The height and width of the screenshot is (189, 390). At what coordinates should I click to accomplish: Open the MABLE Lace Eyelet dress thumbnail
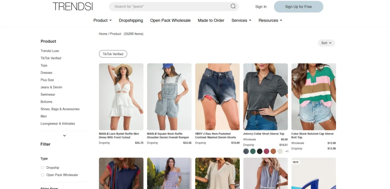coord(121,97)
